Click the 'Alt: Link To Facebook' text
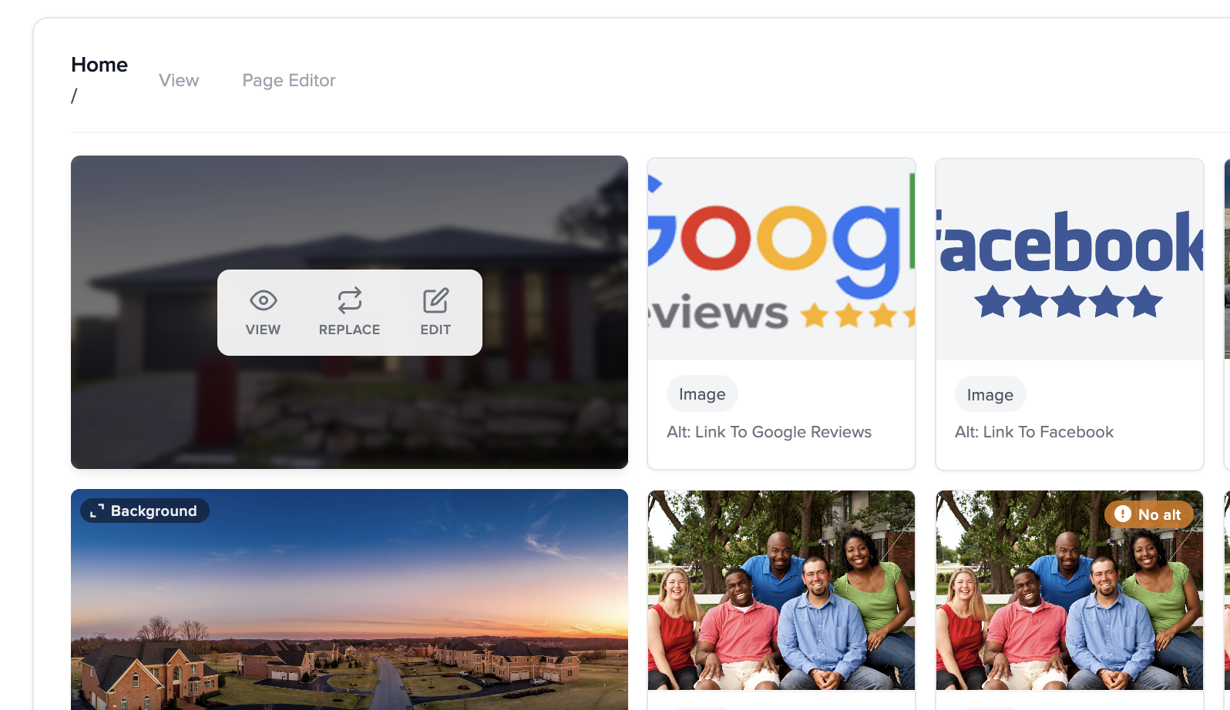This screenshot has width=1230, height=710. (x=1034, y=432)
